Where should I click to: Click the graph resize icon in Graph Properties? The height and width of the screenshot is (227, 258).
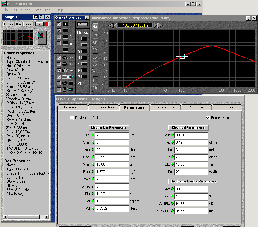pyautogui.click(x=65, y=49)
